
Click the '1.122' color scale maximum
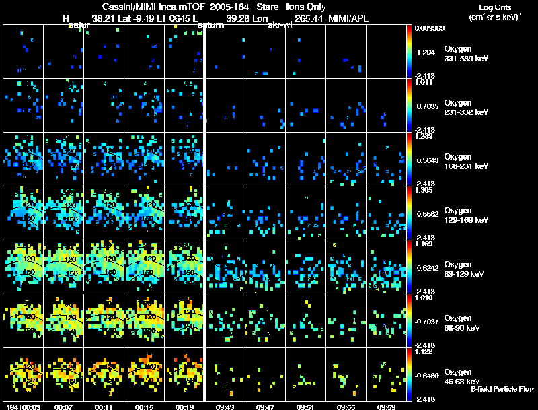point(424,351)
